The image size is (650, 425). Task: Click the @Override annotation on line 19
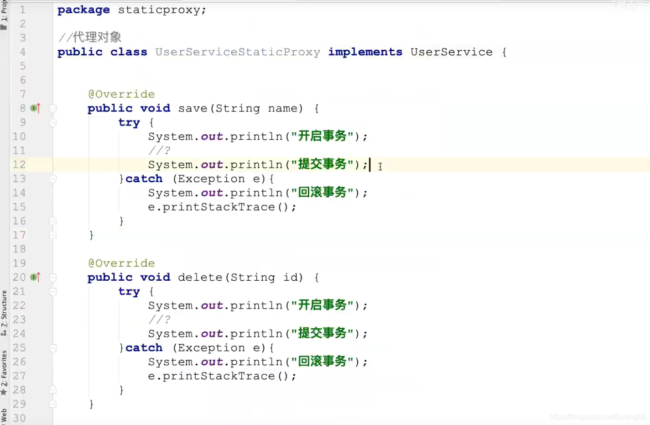(x=121, y=263)
